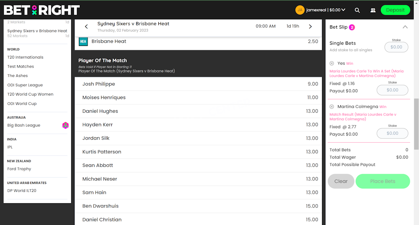Image resolution: width=419 pixels, height=225 pixels.
Task: Open the jamexreal account dropdown
Action: pyautogui.click(x=325, y=10)
